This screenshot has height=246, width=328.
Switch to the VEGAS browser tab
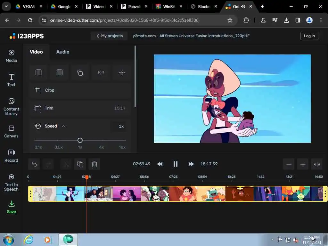pyautogui.click(x=29, y=6)
